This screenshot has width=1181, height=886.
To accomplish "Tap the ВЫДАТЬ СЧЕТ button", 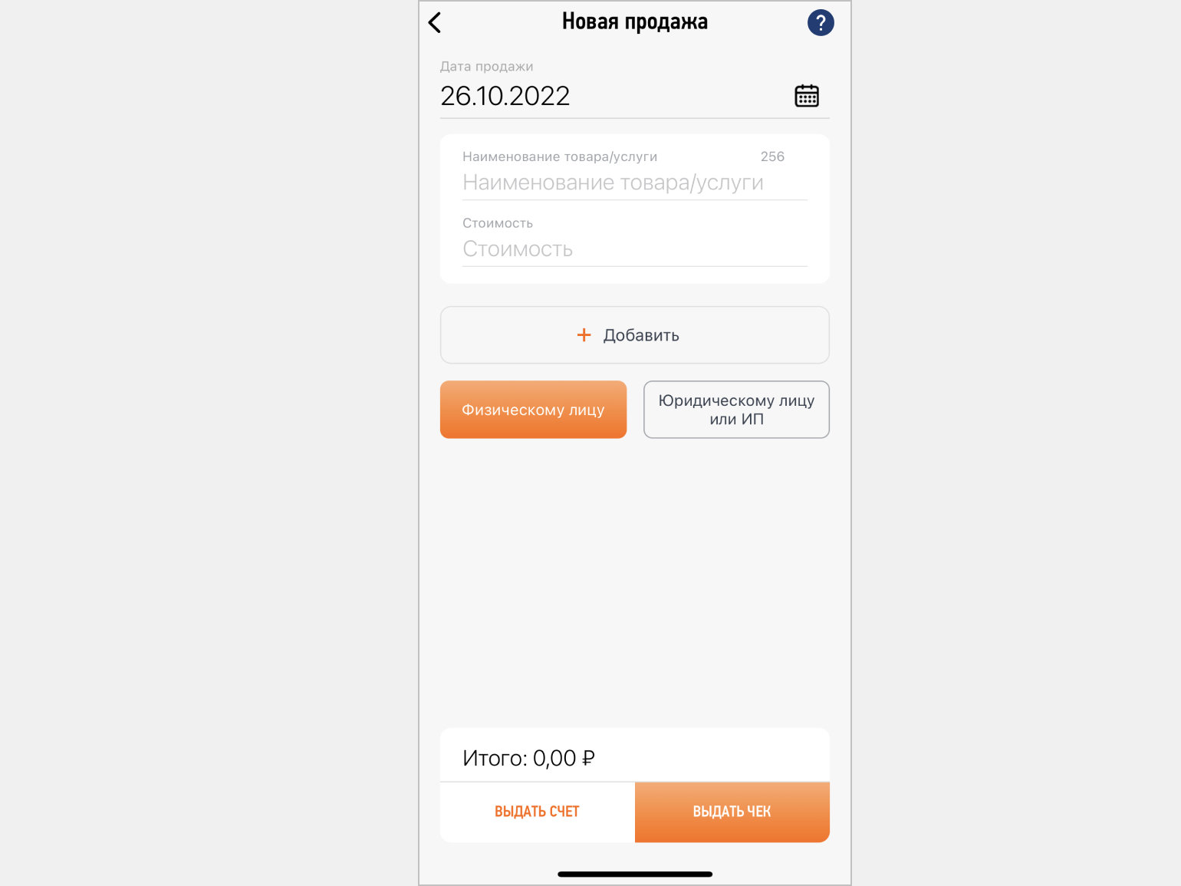I will [x=537, y=812].
